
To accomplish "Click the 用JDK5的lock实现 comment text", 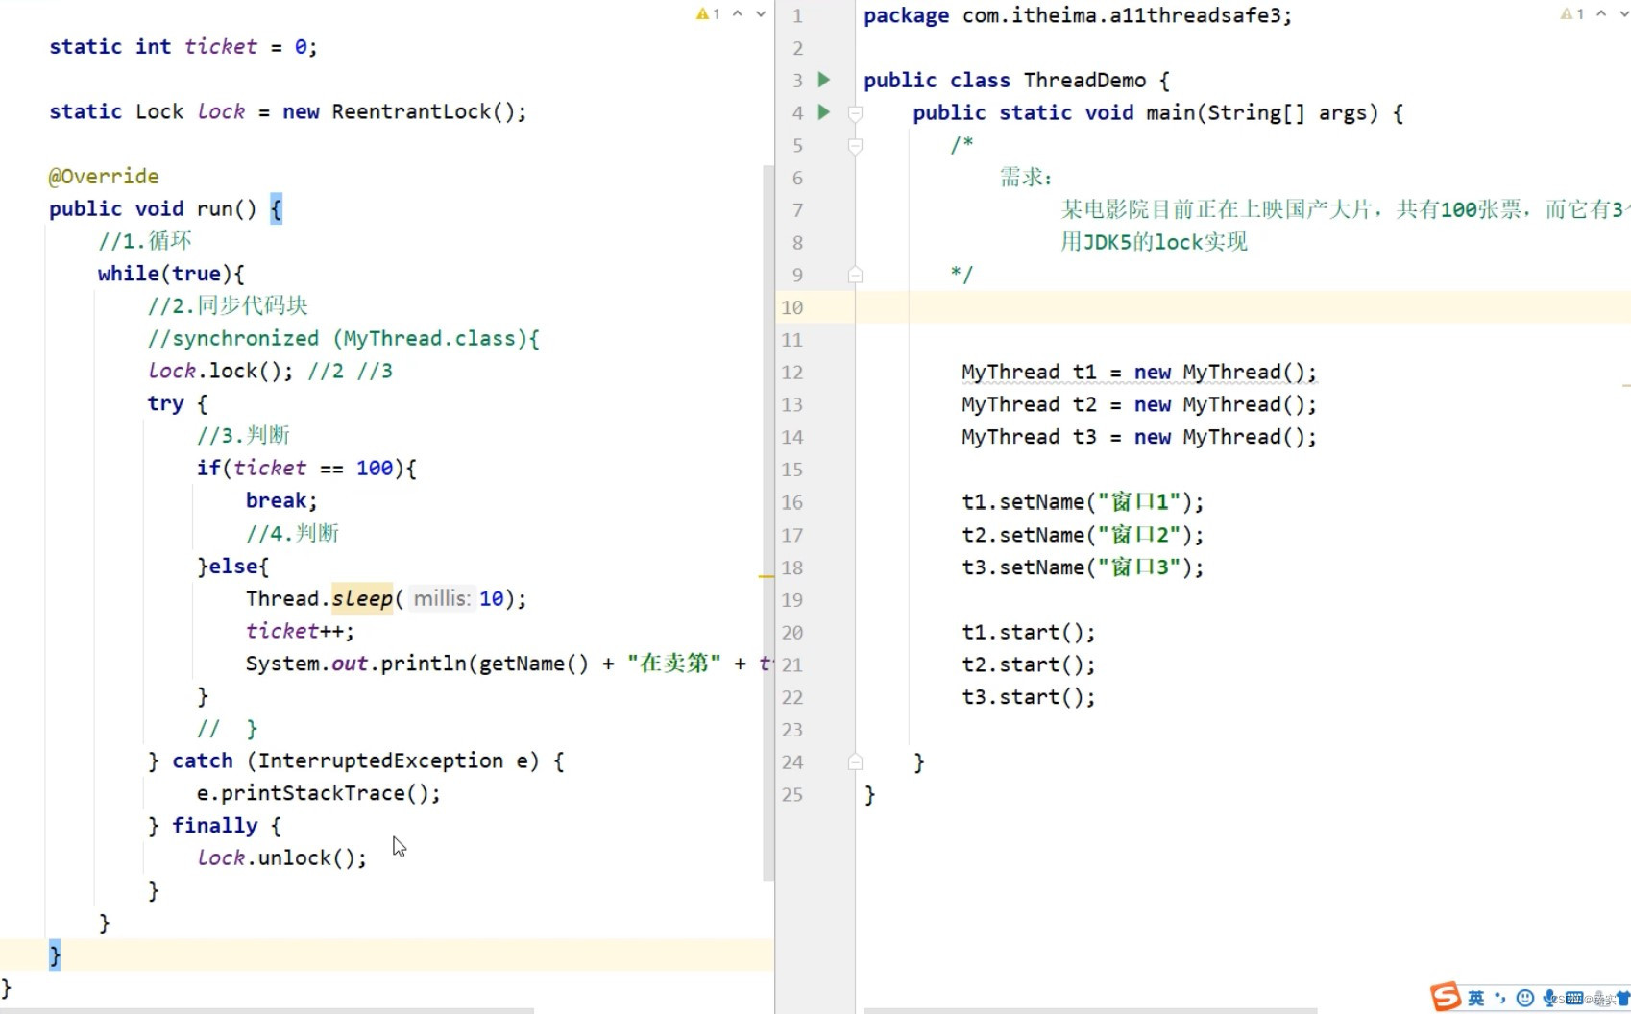I will [x=1154, y=242].
